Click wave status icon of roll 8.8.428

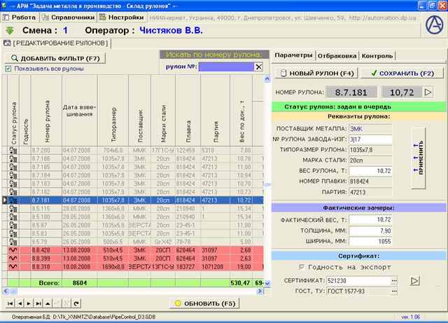coord(13,250)
